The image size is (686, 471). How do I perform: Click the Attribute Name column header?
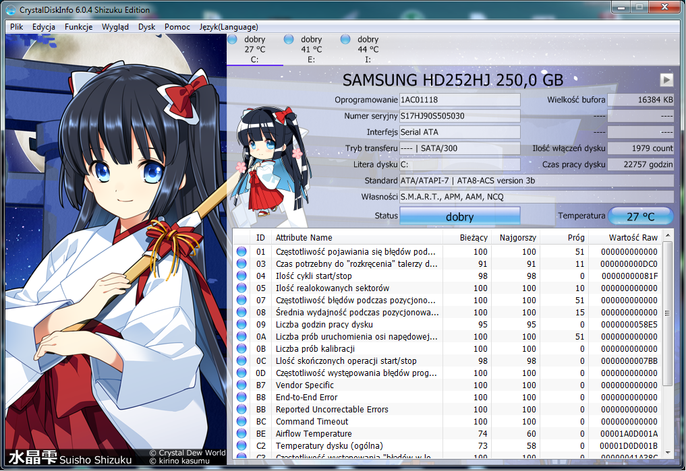coord(357,237)
